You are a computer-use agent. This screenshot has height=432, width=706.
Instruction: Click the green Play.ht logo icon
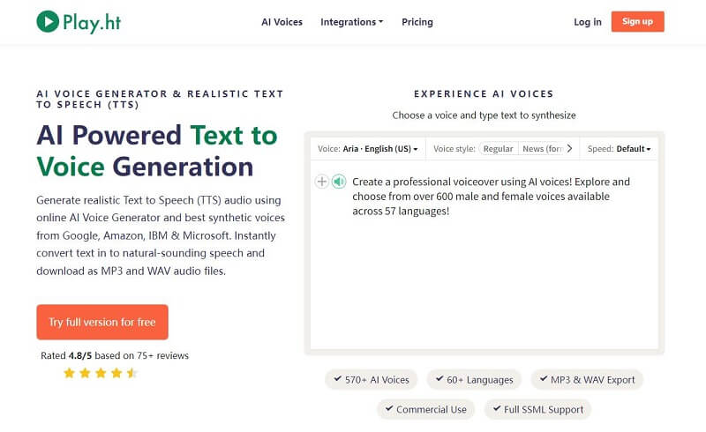point(48,21)
